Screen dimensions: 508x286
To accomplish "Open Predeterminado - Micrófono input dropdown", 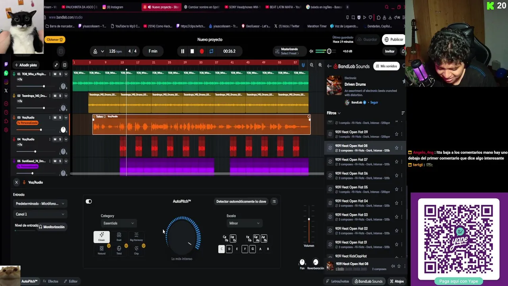I will [40, 204].
